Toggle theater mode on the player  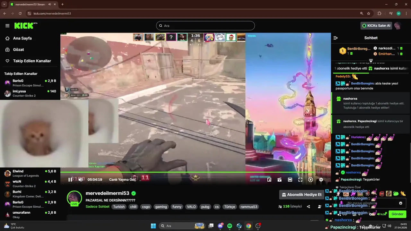pyautogui.click(x=290, y=180)
